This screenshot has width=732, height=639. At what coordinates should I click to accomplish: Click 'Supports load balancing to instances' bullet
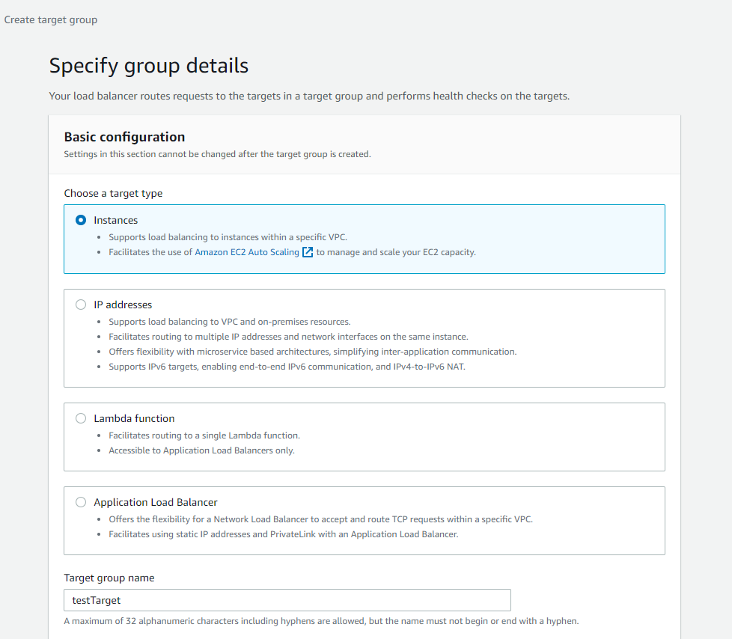point(228,237)
